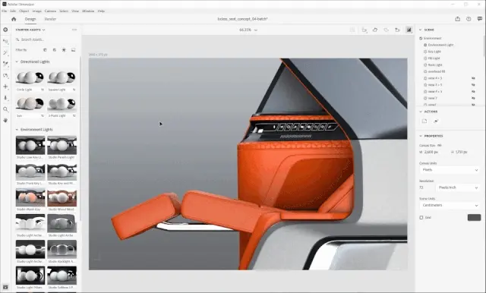Select the Sampler eyedropper tool
Viewport: 486px width, 293px height.
click(5, 64)
